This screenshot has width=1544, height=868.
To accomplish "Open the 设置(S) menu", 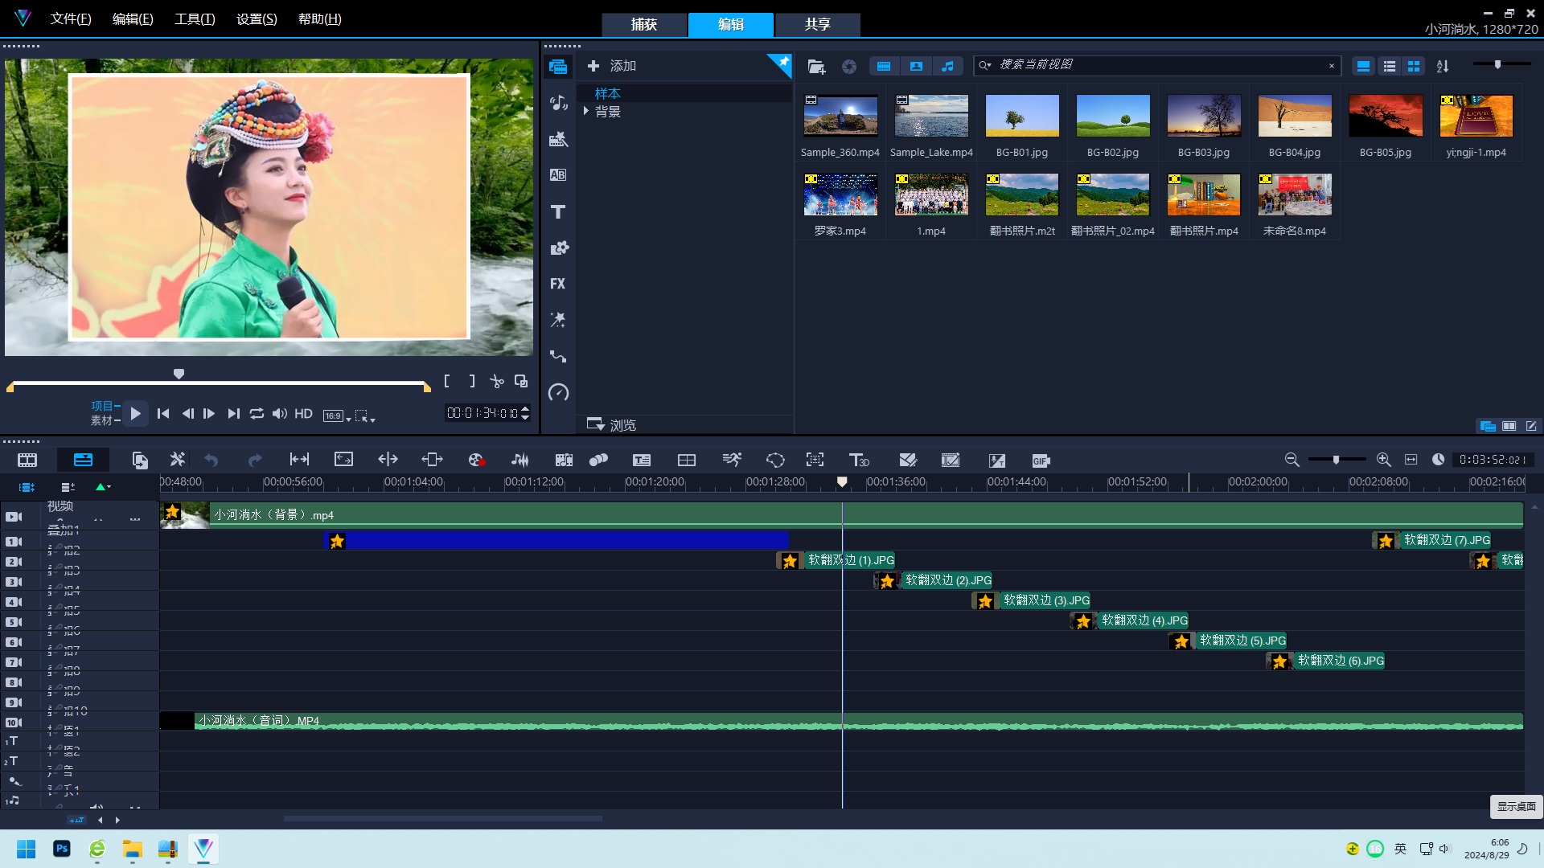I will (257, 18).
